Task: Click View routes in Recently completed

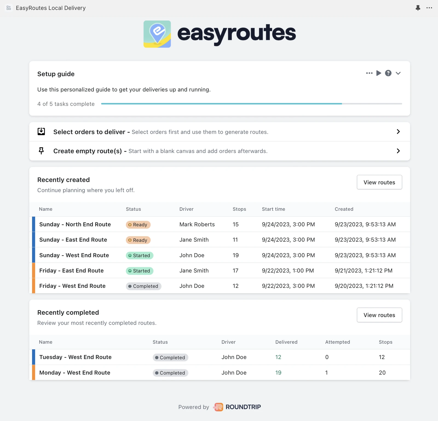Action: [379, 315]
